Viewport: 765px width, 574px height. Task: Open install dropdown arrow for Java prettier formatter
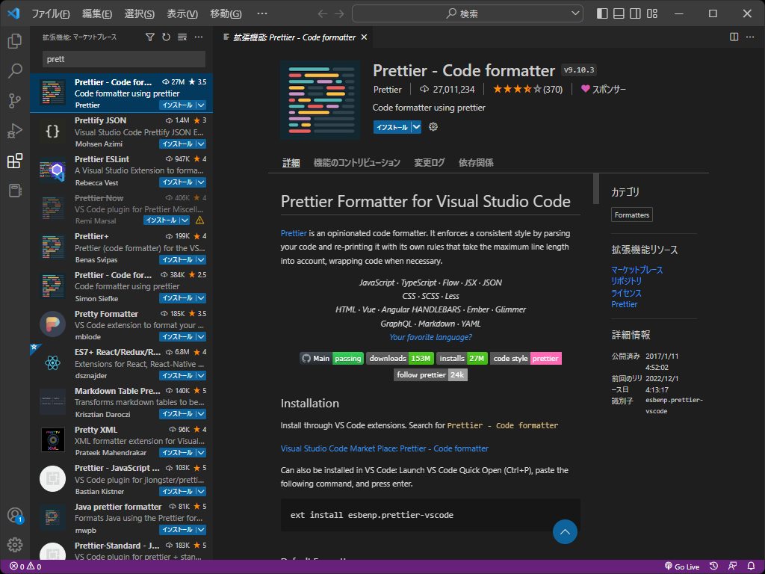click(201, 530)
